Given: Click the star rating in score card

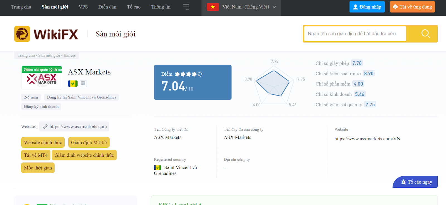Looking at the screenshot, I should (x=189, y=74).
